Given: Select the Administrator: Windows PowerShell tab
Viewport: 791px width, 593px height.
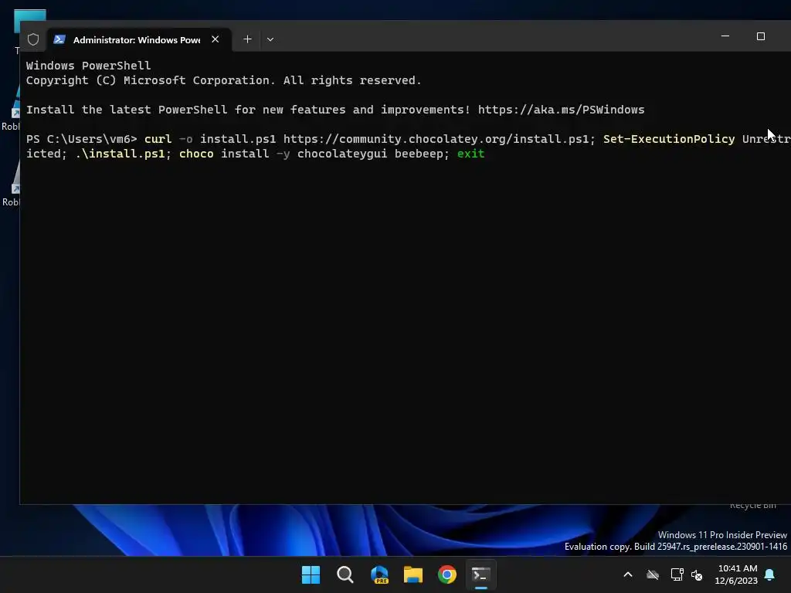Looking at the screenshot, I should 139,39.
